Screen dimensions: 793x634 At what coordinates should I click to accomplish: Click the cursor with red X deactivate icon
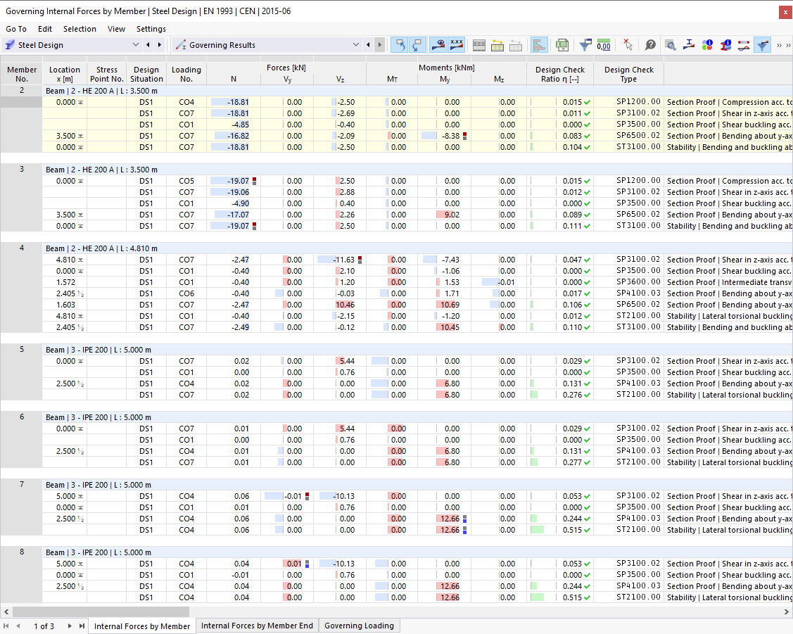(x=628, y=44)
